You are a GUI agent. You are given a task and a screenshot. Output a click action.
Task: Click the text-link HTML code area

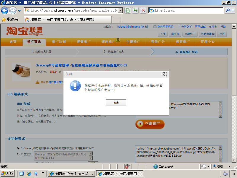coord(177,154)
